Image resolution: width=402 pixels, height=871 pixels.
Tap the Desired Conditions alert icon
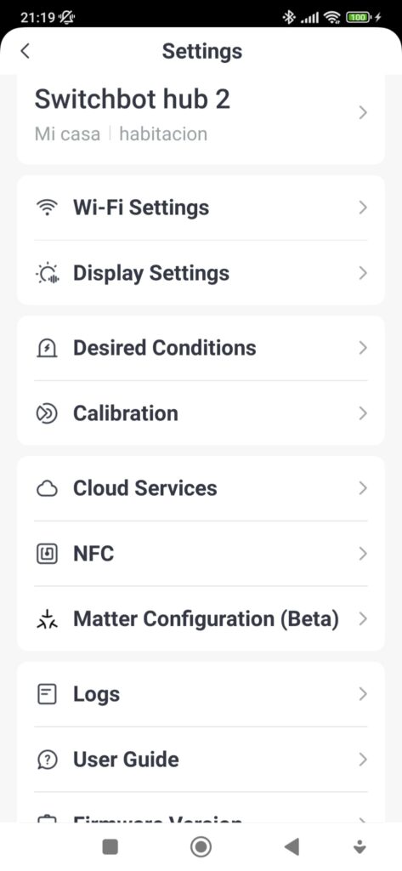pyautogui.click(x=47, y=348)
